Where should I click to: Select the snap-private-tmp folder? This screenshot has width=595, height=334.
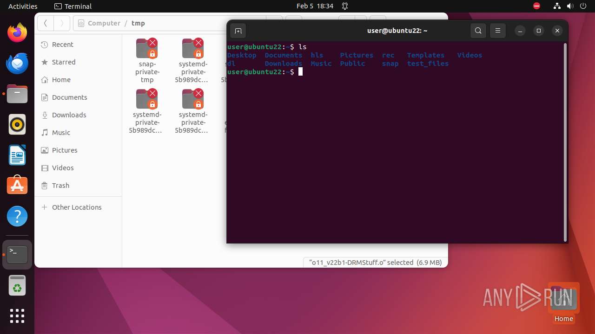[x=147, y=61]
